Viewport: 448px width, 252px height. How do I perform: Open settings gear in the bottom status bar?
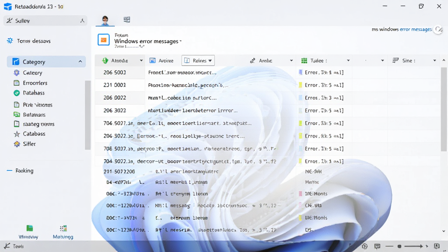tap(364, 246)
